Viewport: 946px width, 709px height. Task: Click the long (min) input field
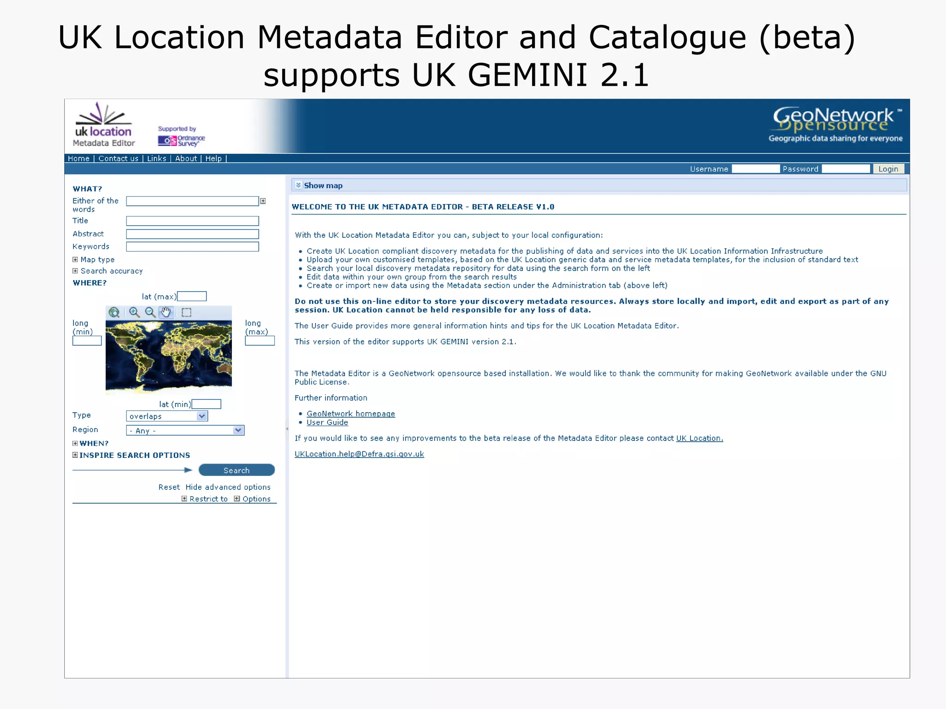87,341
